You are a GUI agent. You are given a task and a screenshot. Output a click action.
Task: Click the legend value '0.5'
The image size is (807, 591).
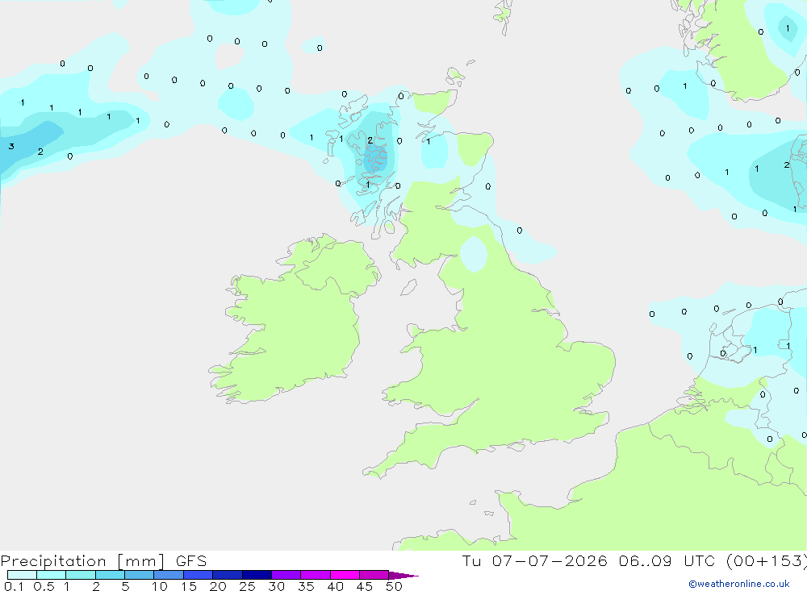[x=44, y=586]
